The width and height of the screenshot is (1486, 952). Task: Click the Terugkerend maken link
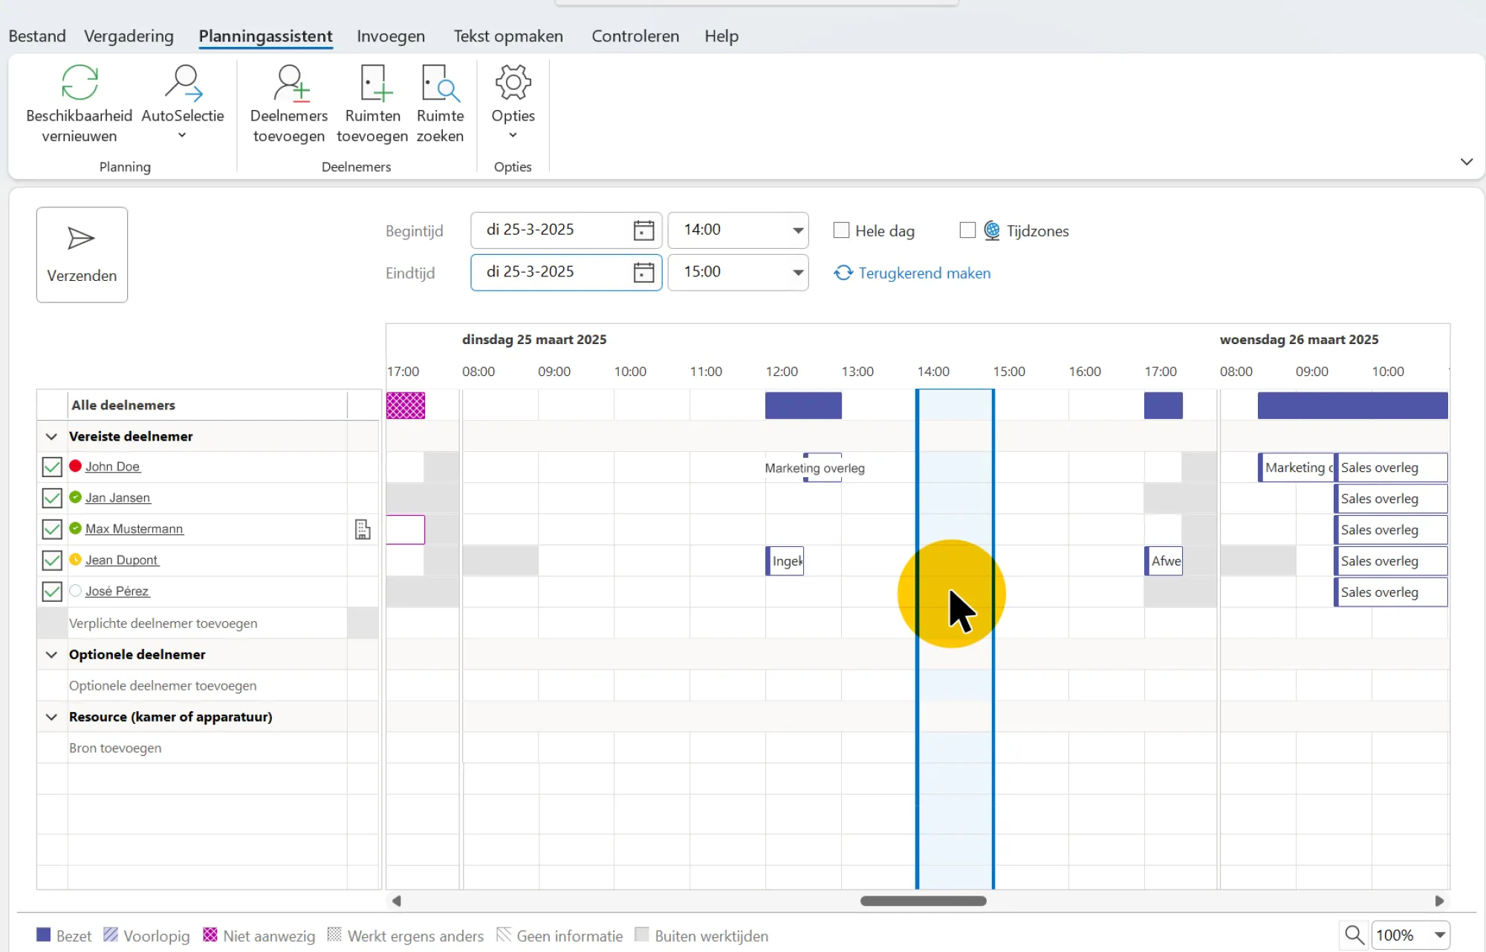pyautogui.click(x=924, y=273)
